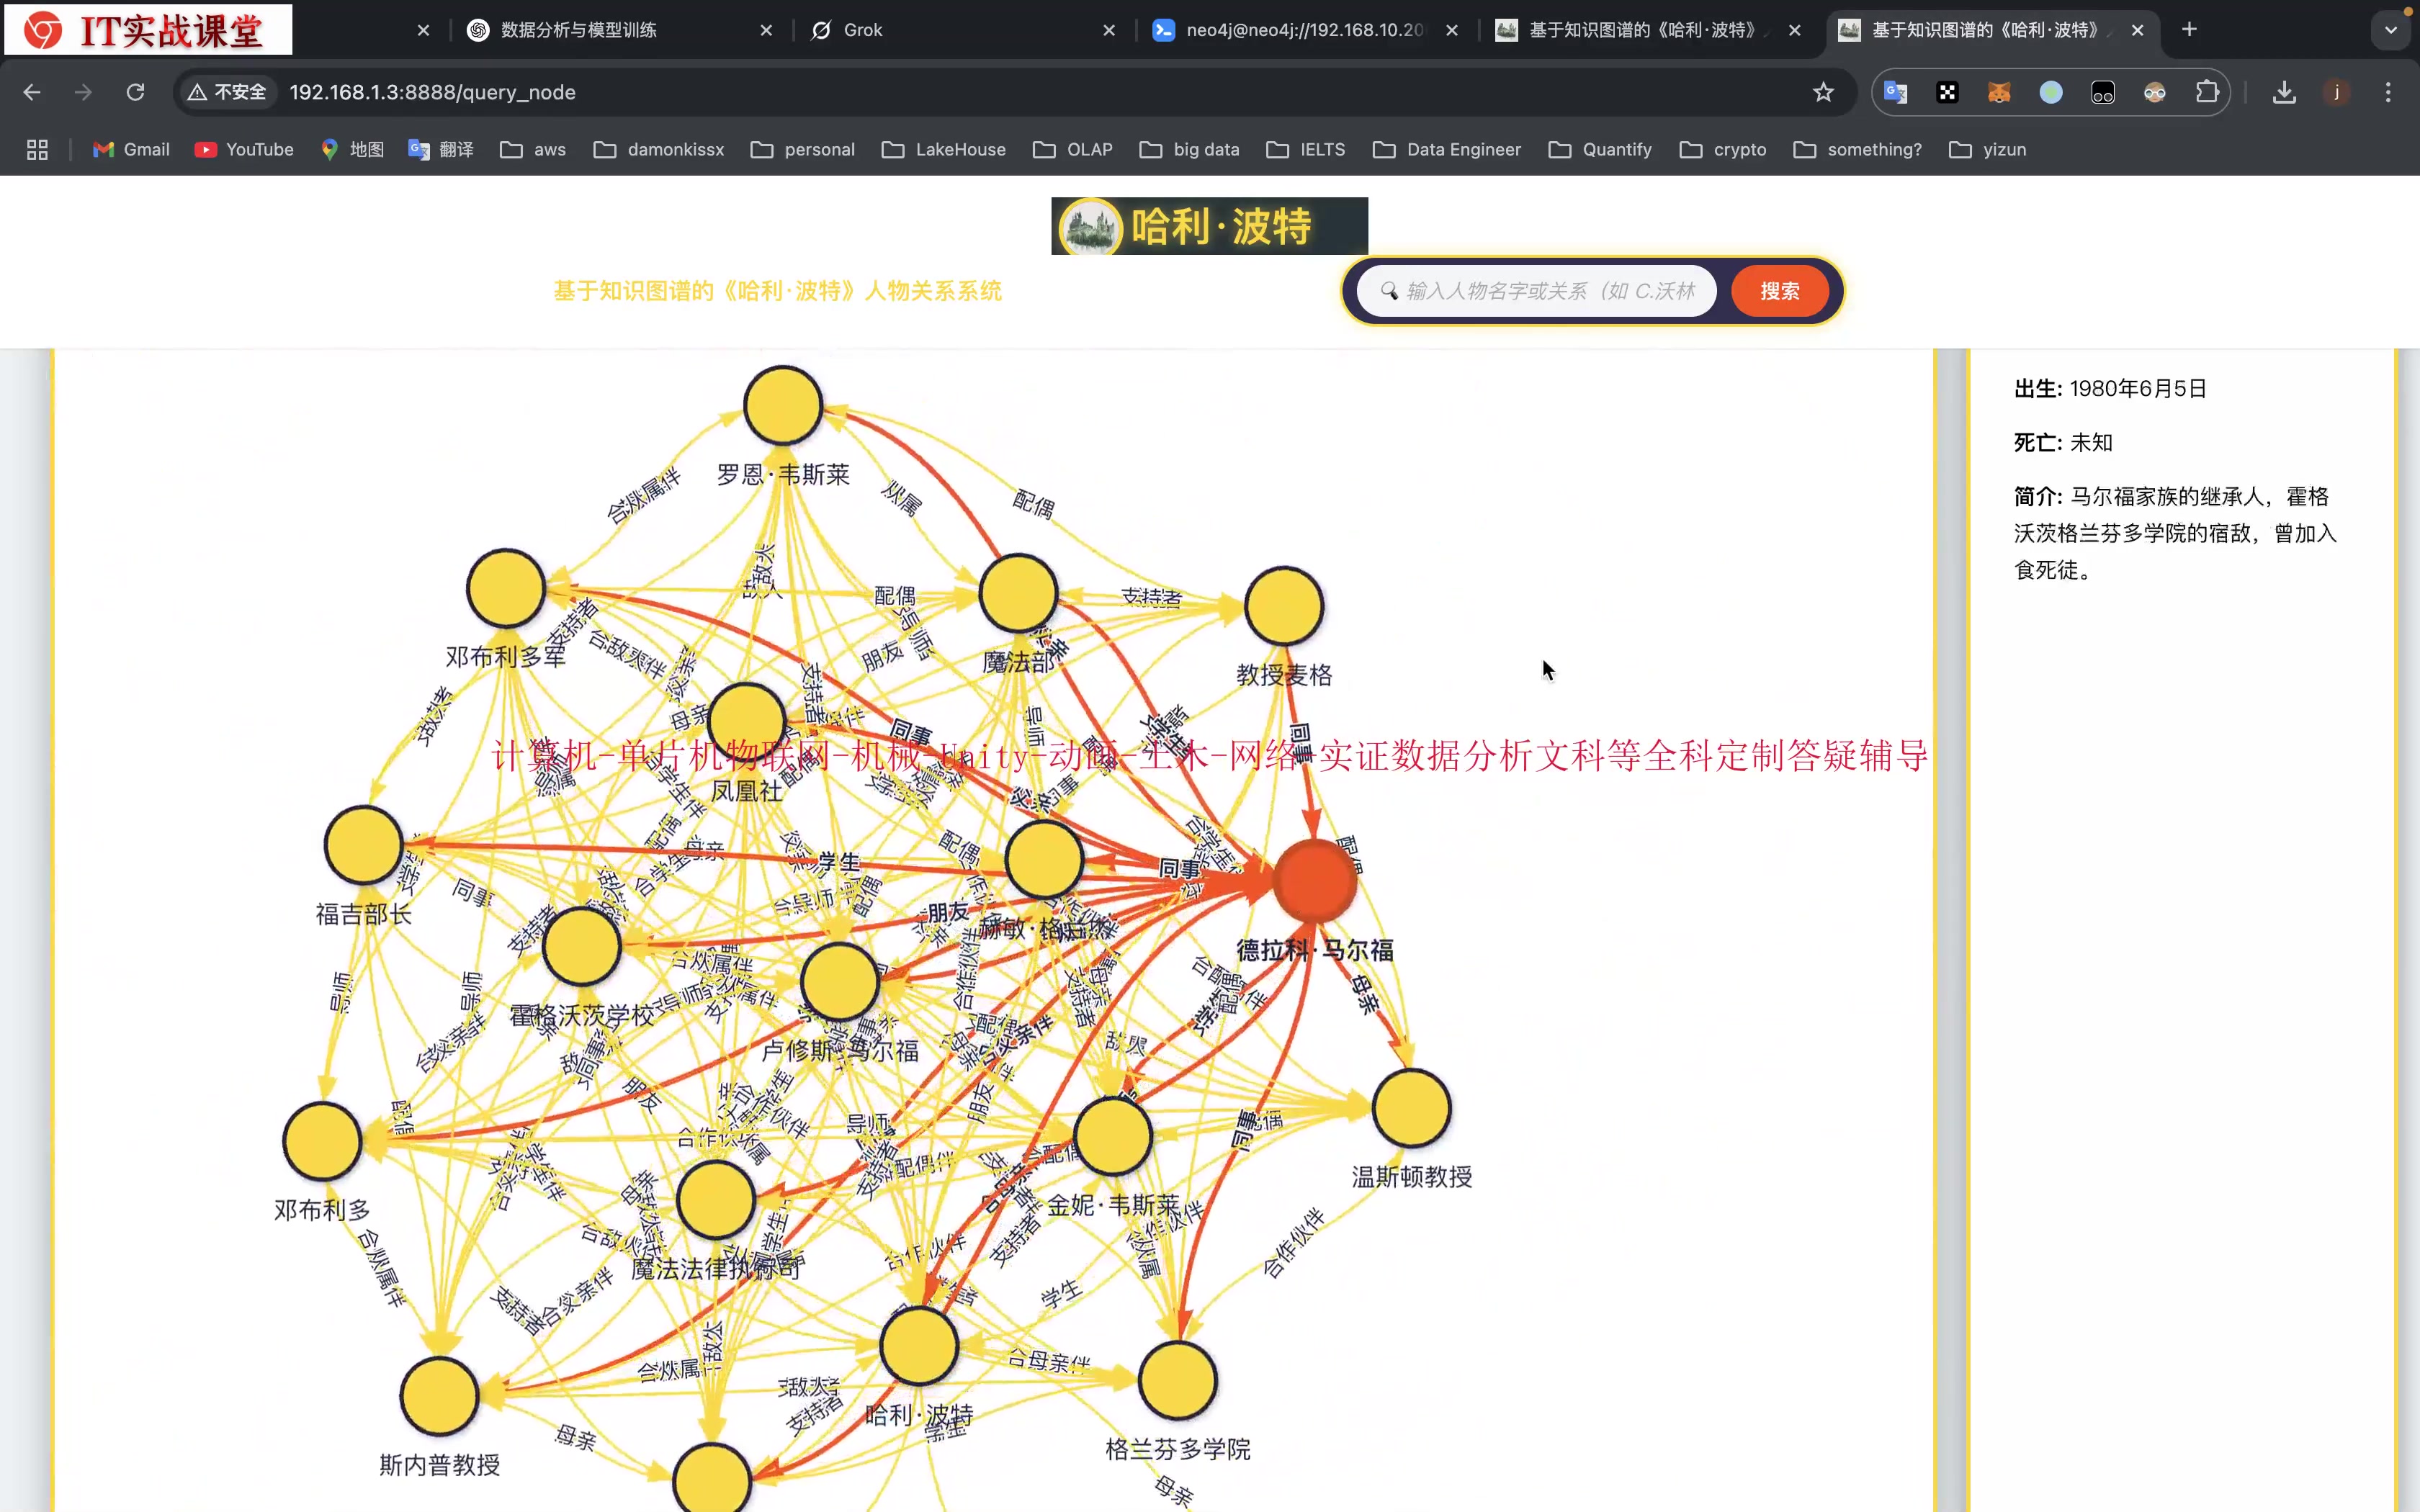Image resolution: width=2420 pixels, height=1512 pixels.
Task: Switch to the Grok tab
Action: pyautogui.click(x=862, y=30)
